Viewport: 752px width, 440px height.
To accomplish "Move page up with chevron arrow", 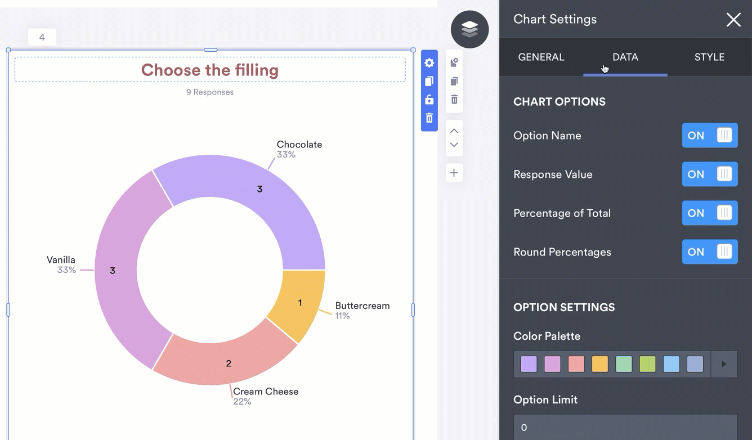I will [x=454, y=131].
